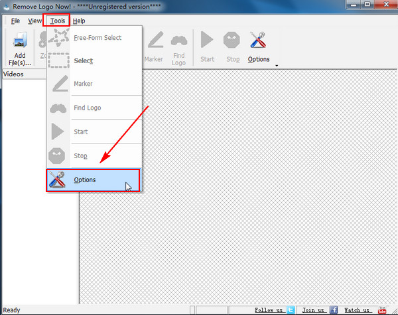Close the Remove Logo Now window
398x315 pixels.
pyautogui.click(x=386, y=5)
